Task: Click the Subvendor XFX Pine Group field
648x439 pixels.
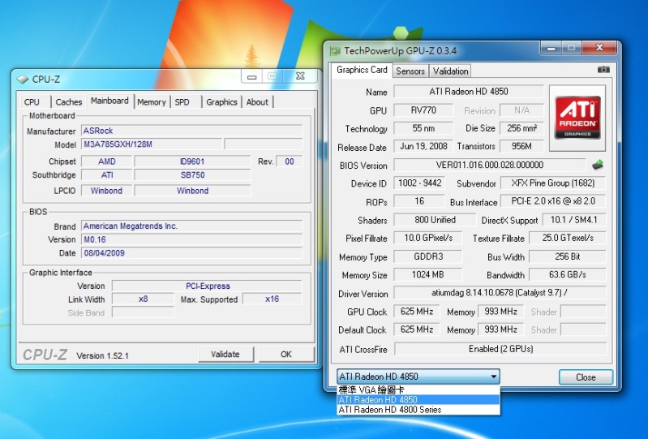Action: click(x=553, y=183)
